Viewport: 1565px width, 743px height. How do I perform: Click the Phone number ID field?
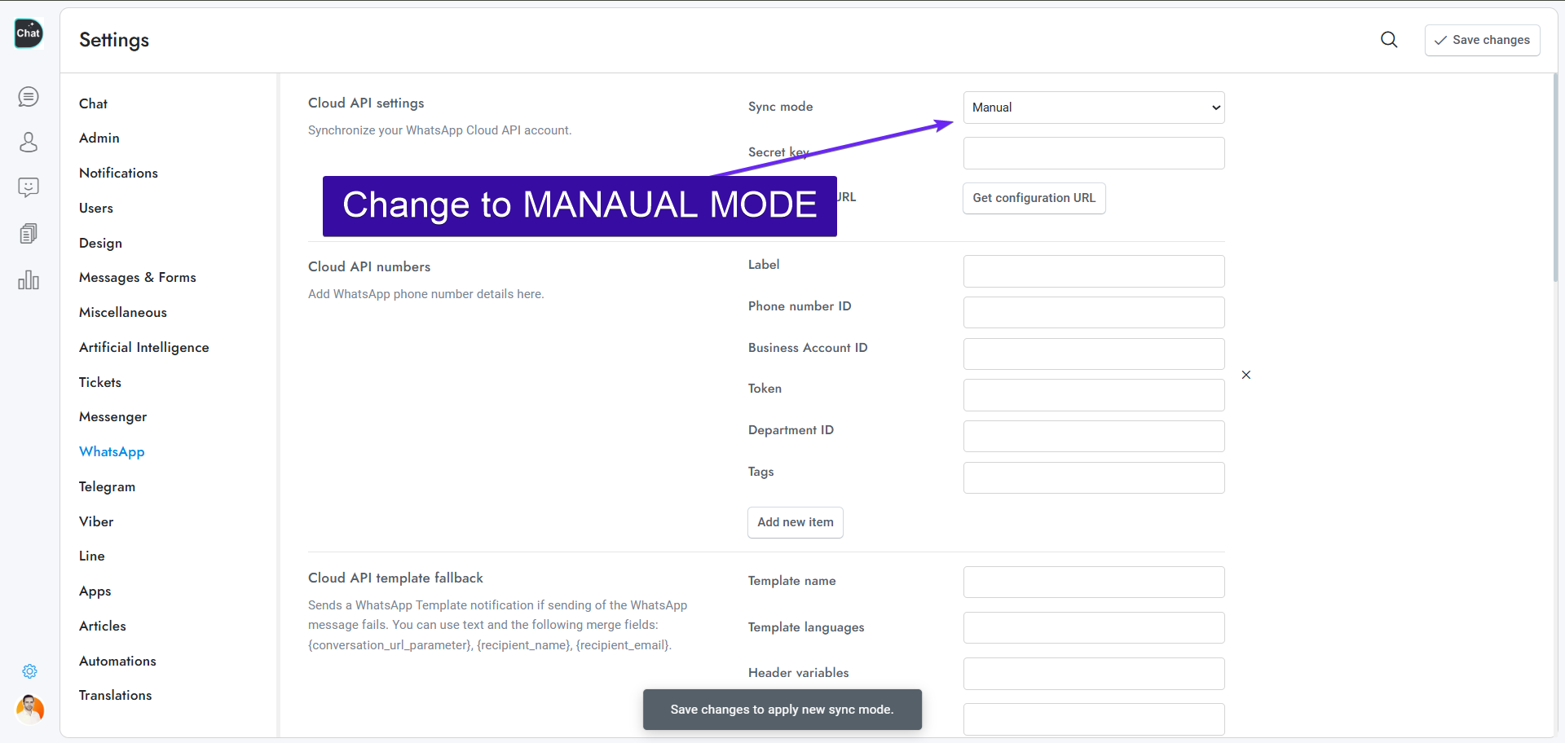(1093, 313)
